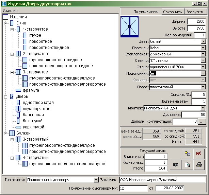Click the Итого value 441
The image size is (209, 195).
click(194, 142)
